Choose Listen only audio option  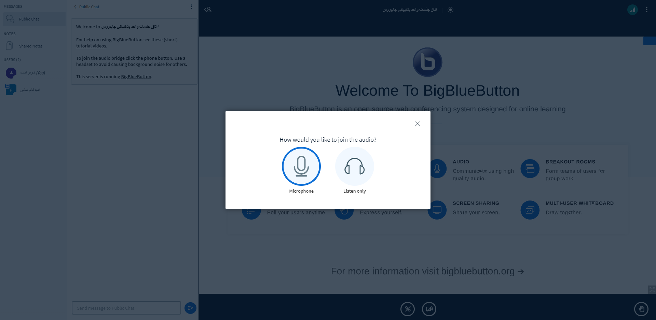[354, 166]
